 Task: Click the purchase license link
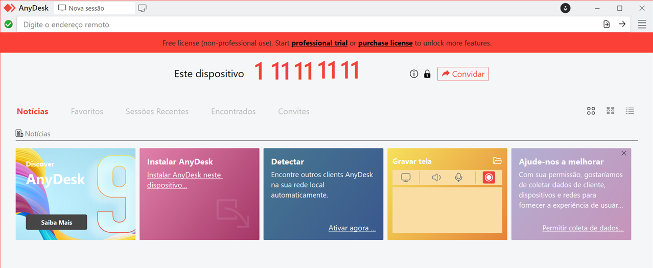[x=385, y=43]
